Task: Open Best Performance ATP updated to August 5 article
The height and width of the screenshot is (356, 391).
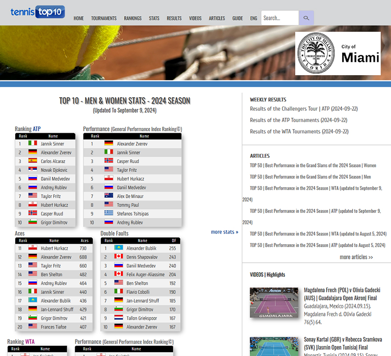Action: pyautogui.click(x=317, y=245)
